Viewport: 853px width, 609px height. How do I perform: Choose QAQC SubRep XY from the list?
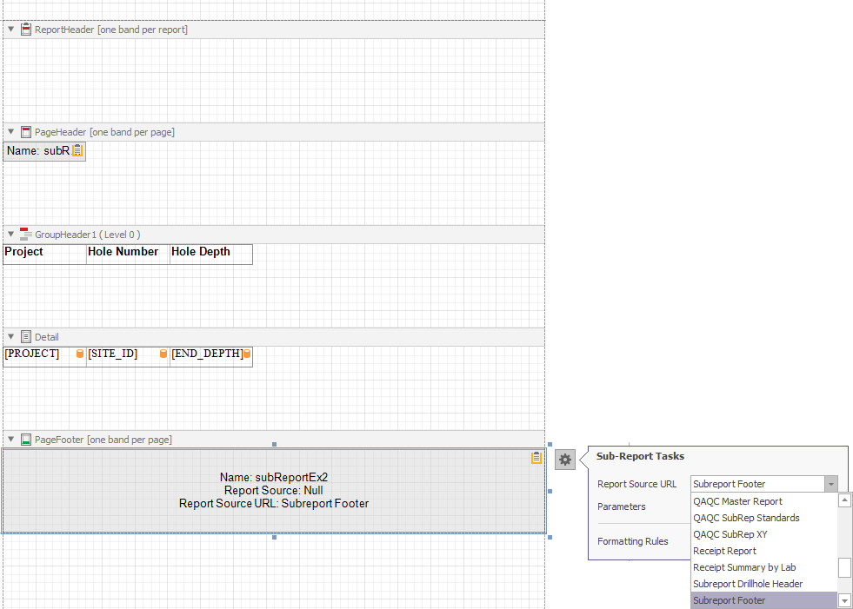coord(763,534)
